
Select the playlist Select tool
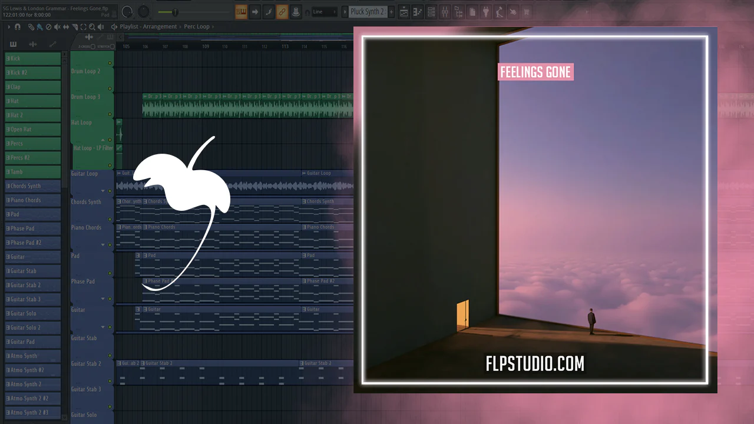[x=84, y=26]
